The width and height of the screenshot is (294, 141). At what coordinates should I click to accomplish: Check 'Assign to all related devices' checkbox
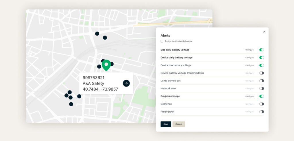pyautogui.click(x=162, y=41)
